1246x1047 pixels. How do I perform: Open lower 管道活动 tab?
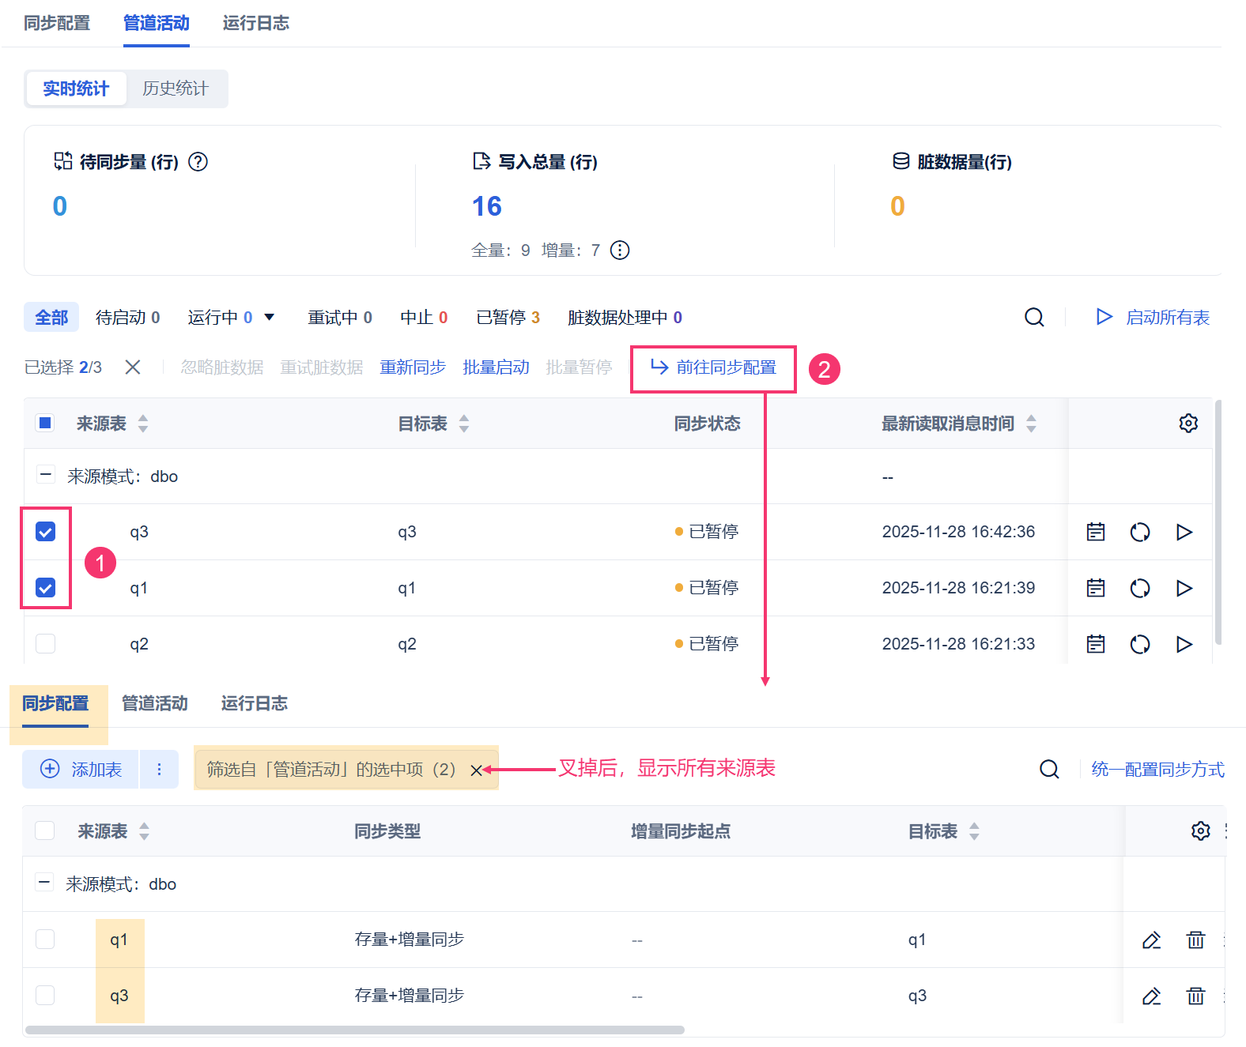click(x=155, y=703)
